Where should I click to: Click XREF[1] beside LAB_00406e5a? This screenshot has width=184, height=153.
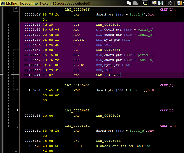pos(168,126)
